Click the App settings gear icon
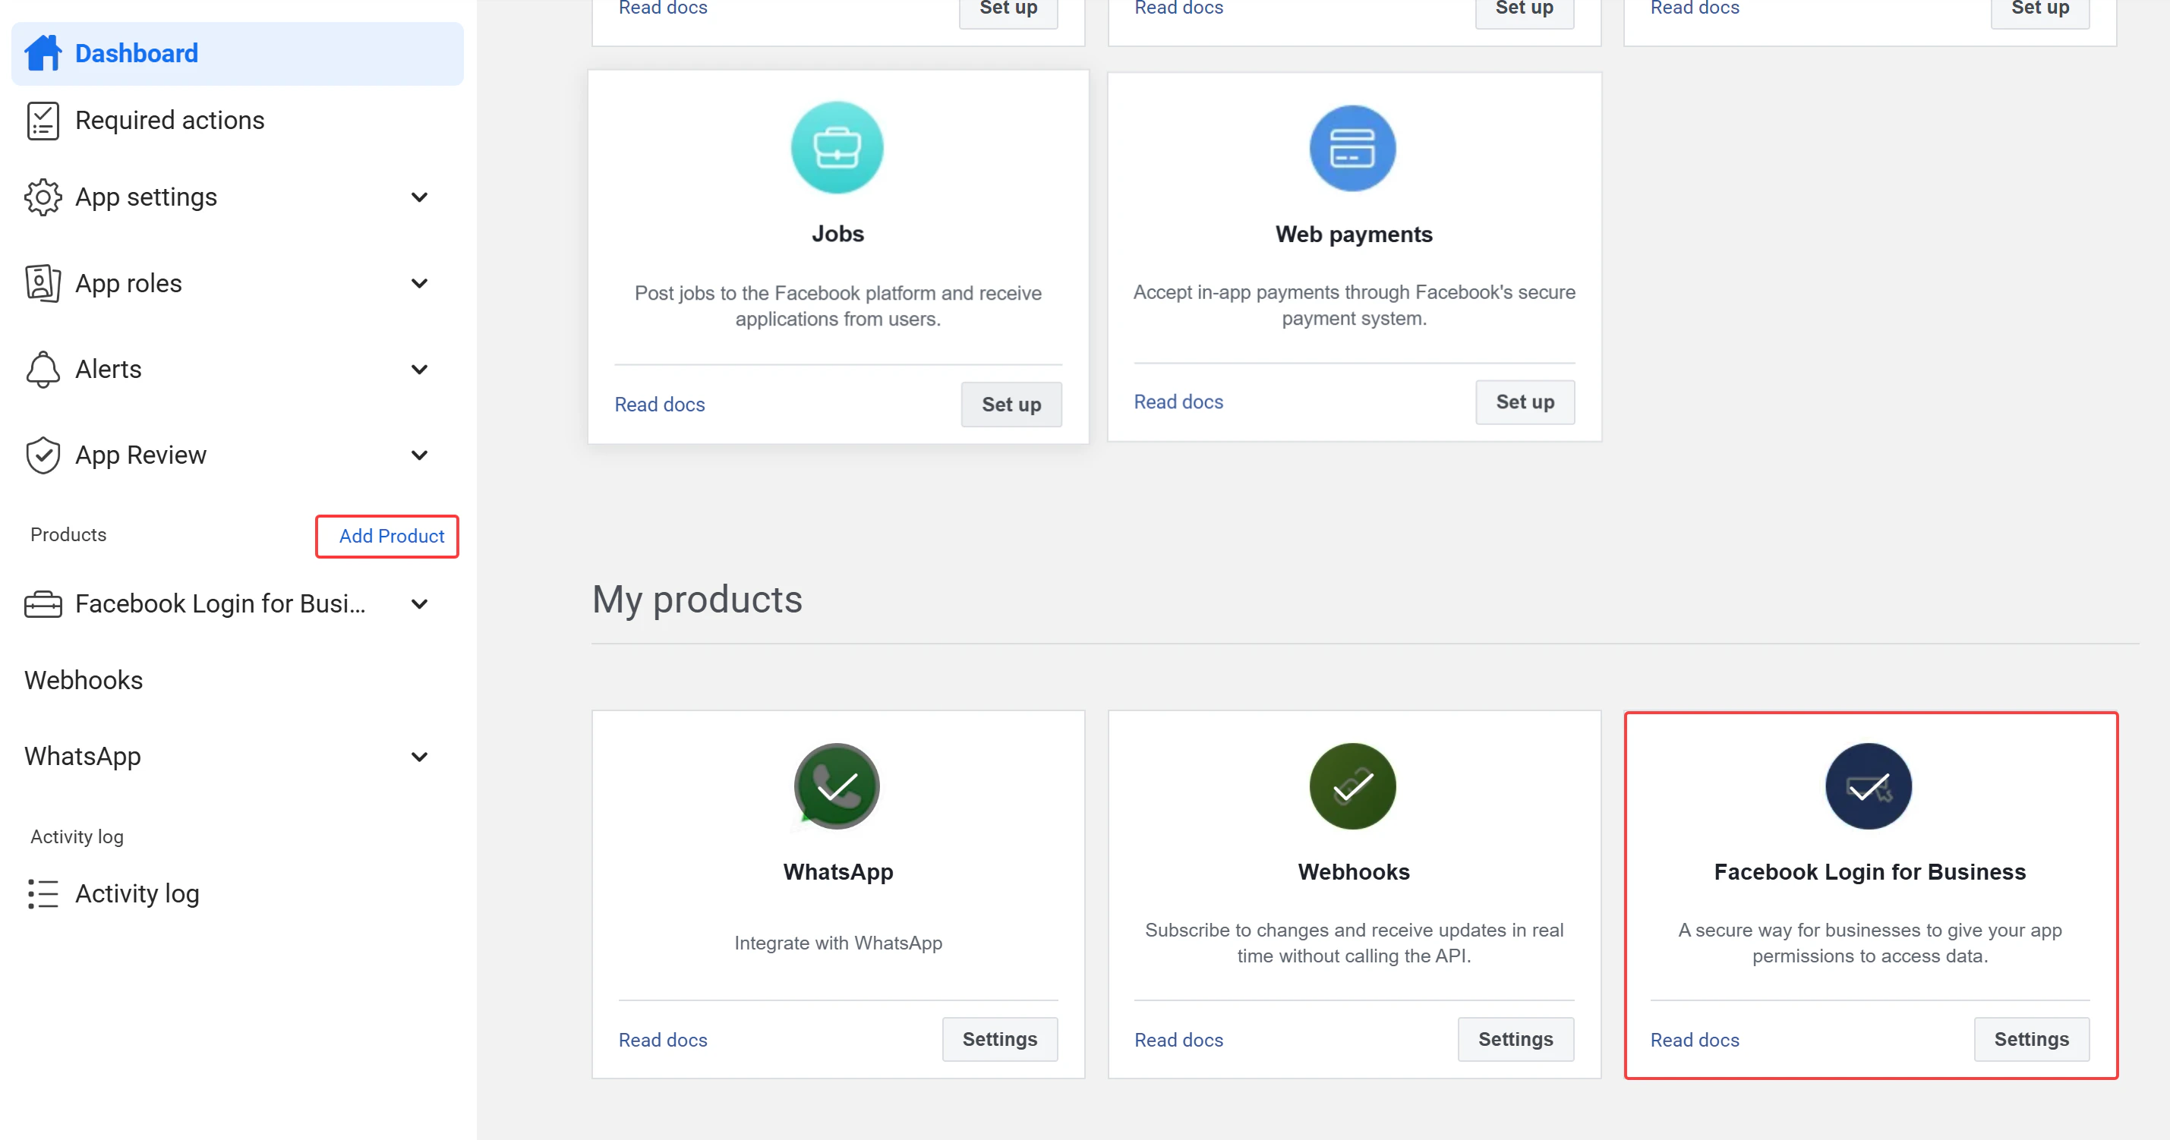This screenshot has height=1140, width=2170. 43,197
